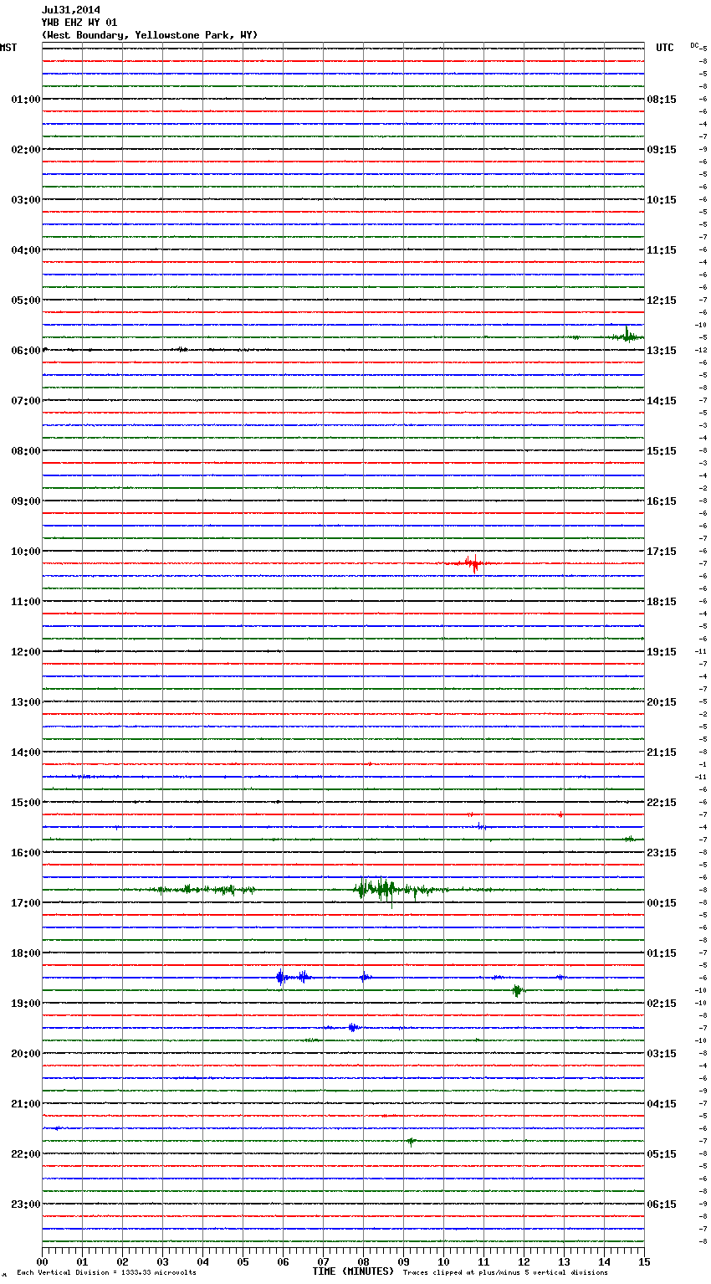
Task: Click the TIME (MINUTES) axis title
Action: pos(353,1271)
